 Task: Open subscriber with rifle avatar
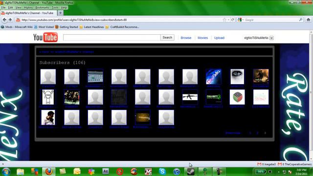(190, 97)
